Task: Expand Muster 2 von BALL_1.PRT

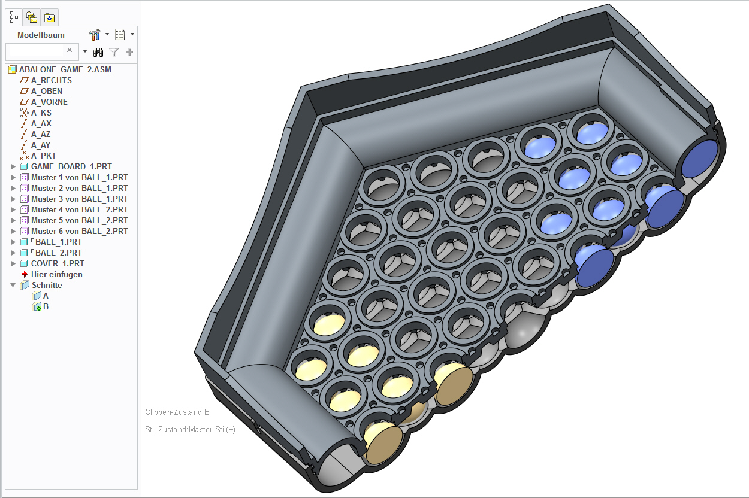Action: 13,188
